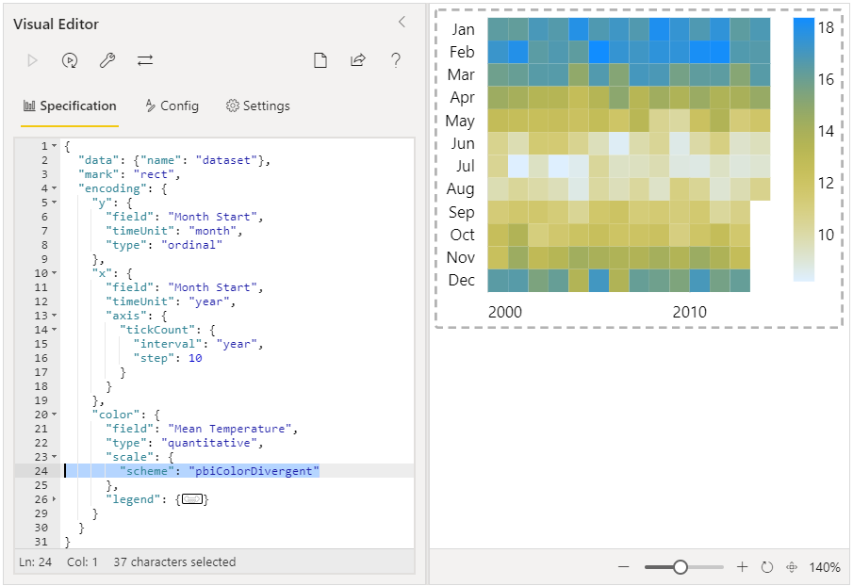
Task: Click the 2010 x-axis label on the heatmap
Action: [689, 312]
